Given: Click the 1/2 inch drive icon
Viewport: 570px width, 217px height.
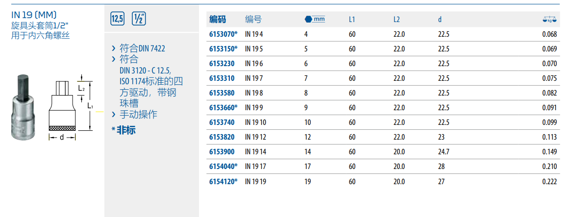Looking at the screenshot, I should [x=139, y=19].
